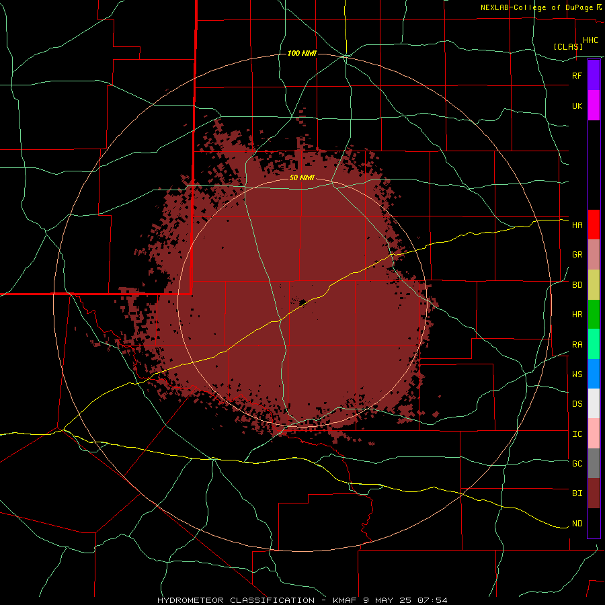The width and height of the screenshot is (605, 605).
Task: Click the BD legend label
Action: (577, 285)
